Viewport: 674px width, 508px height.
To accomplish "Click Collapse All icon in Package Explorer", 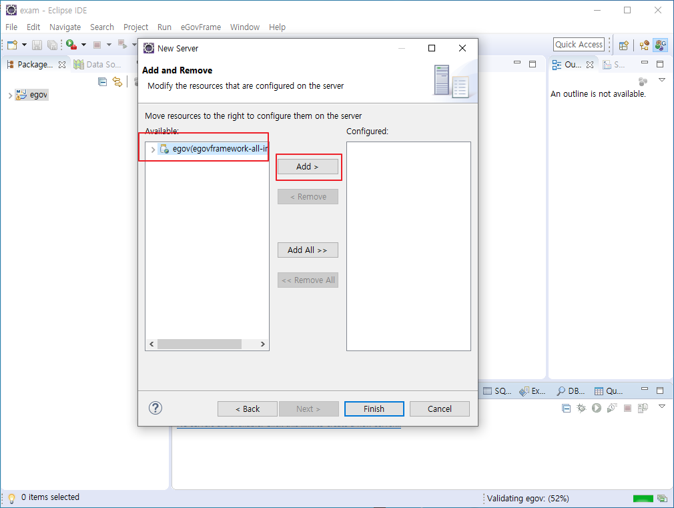I will 102,81.
